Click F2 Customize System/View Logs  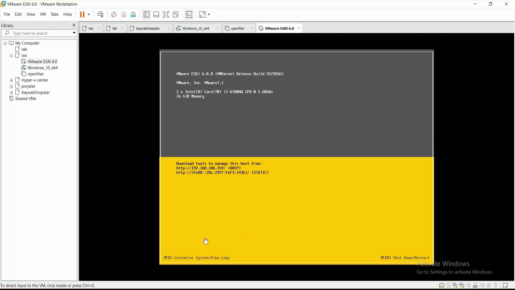click(x=197, y=258)
